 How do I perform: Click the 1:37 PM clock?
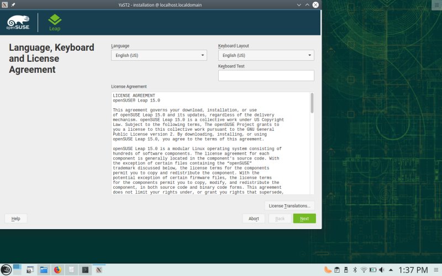(413, 270)
